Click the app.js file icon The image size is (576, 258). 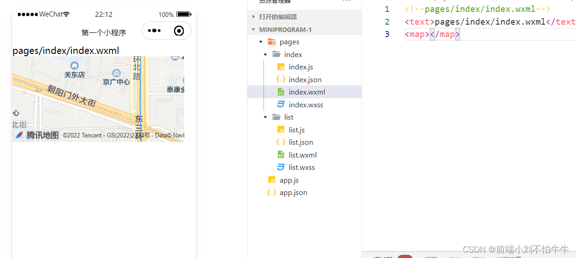point(272,180)
